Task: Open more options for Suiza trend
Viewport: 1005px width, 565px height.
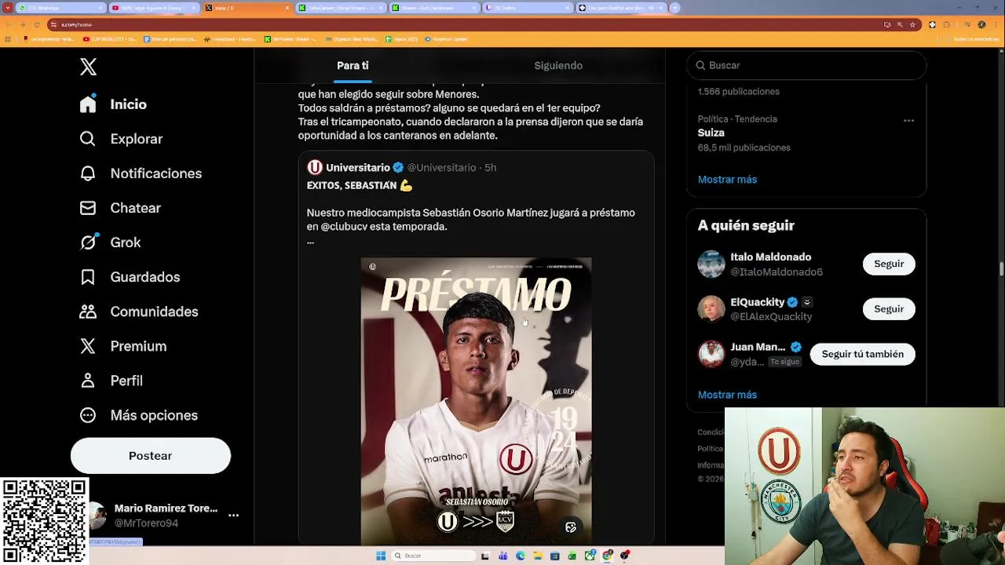Action: [x=908, y=120]
